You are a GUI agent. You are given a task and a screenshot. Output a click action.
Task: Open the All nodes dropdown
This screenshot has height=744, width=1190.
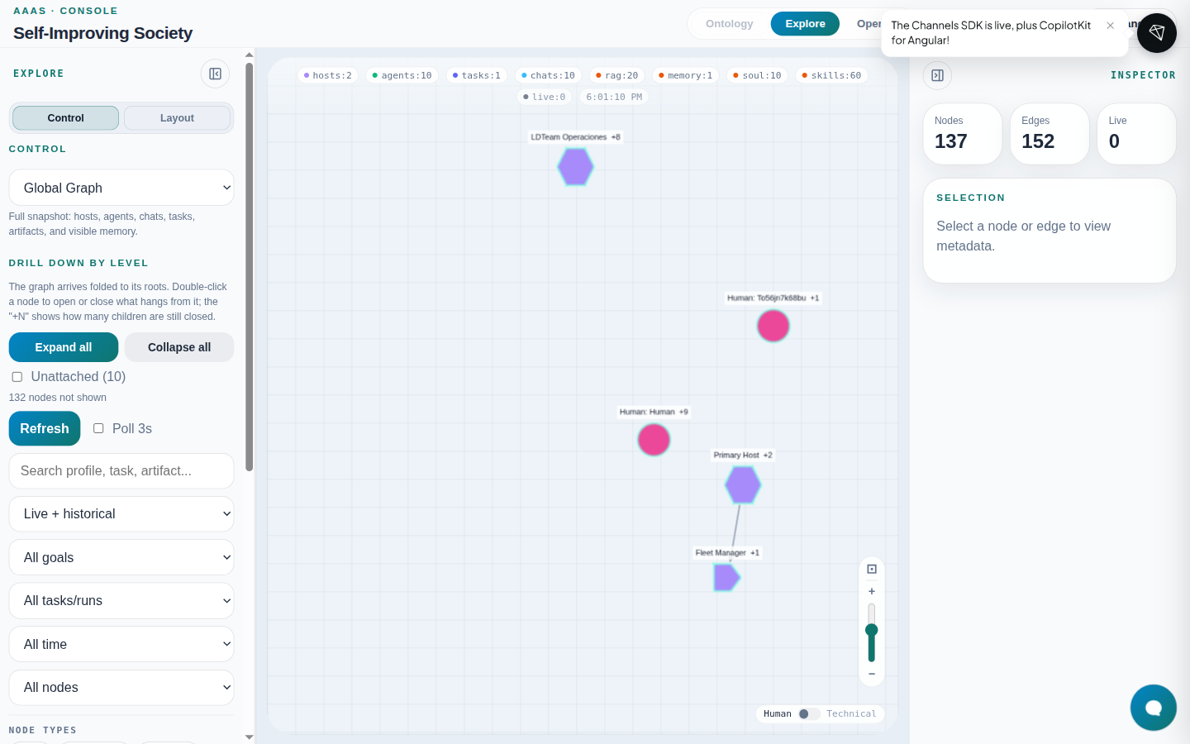click(x=121, y=688)
